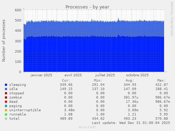175x131 pixels.
Task: Select the 'dead' legend label
Action: [13, 102]
